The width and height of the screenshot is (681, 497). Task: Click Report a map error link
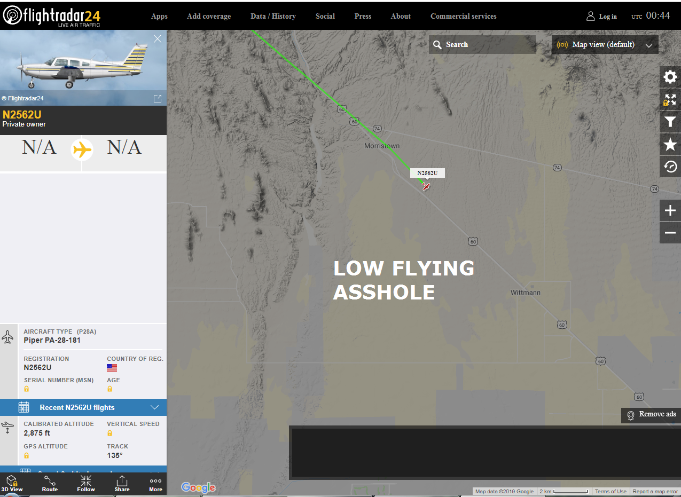click(655, 492)
